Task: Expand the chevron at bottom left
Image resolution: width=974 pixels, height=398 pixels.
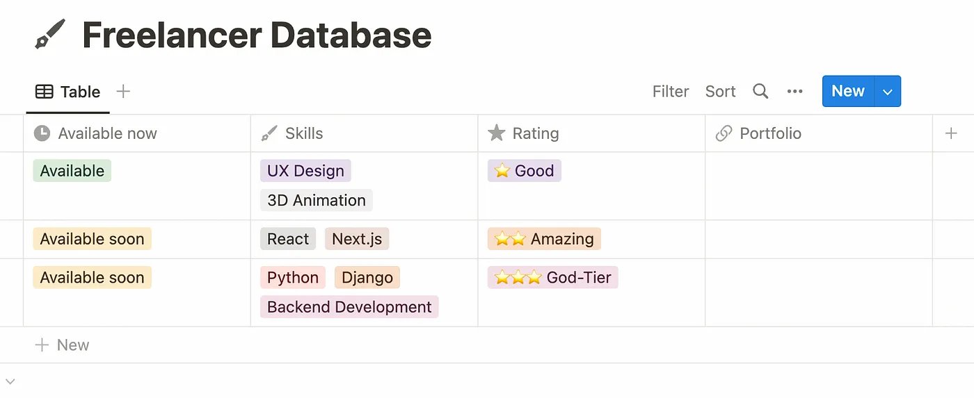Action: point(10,381)
